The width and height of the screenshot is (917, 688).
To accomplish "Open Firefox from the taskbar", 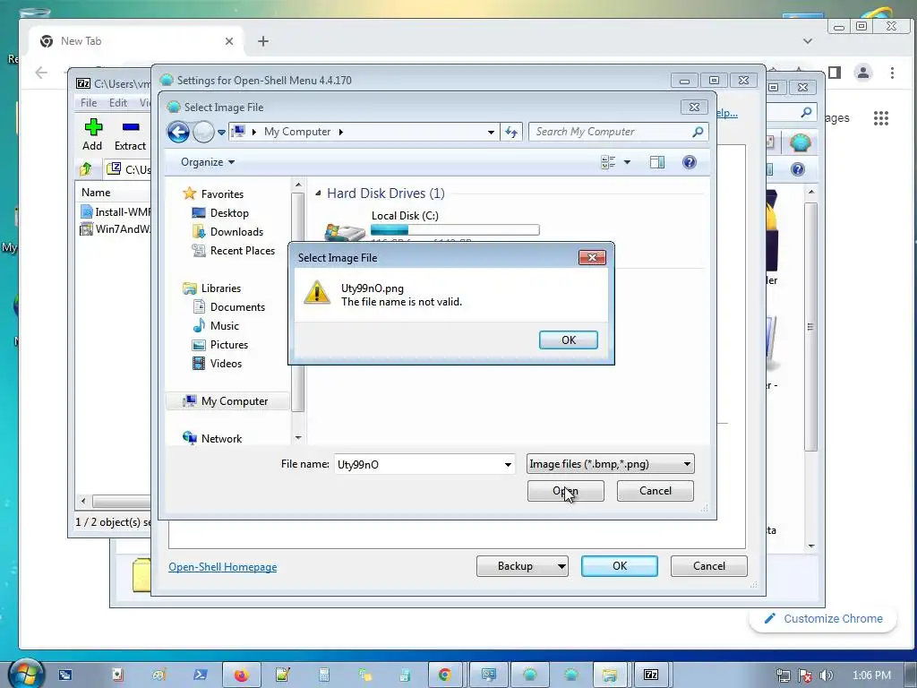I will [241, 675].
